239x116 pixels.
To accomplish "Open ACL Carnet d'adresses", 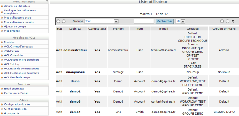I will coord(19,47).
